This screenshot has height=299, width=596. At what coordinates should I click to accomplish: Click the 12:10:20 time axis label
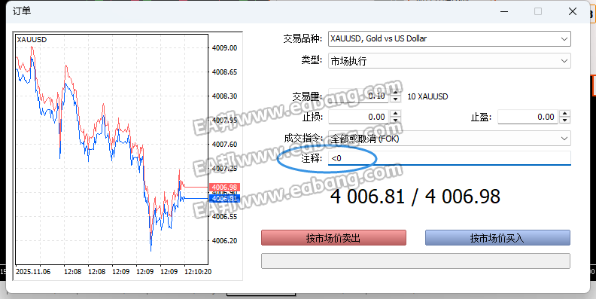(198, 272)
